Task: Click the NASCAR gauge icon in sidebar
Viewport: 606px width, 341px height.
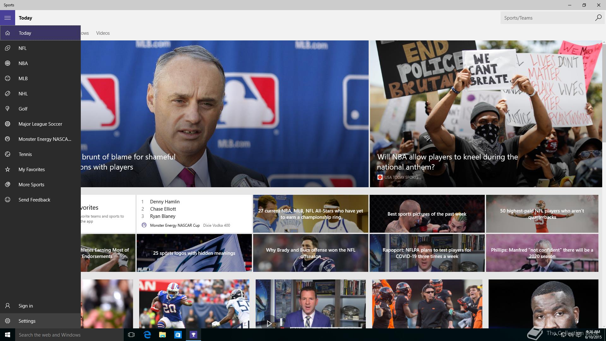Action: pos(8,139)
